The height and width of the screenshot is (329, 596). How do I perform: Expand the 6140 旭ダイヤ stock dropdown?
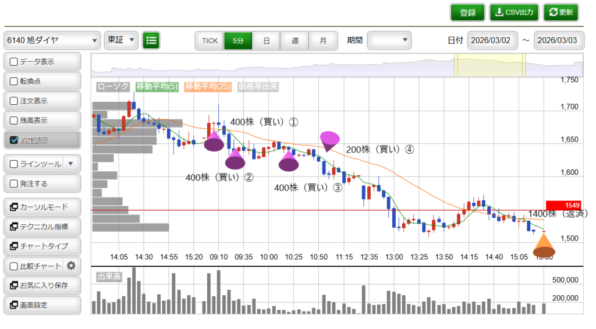tap(52, 41)
